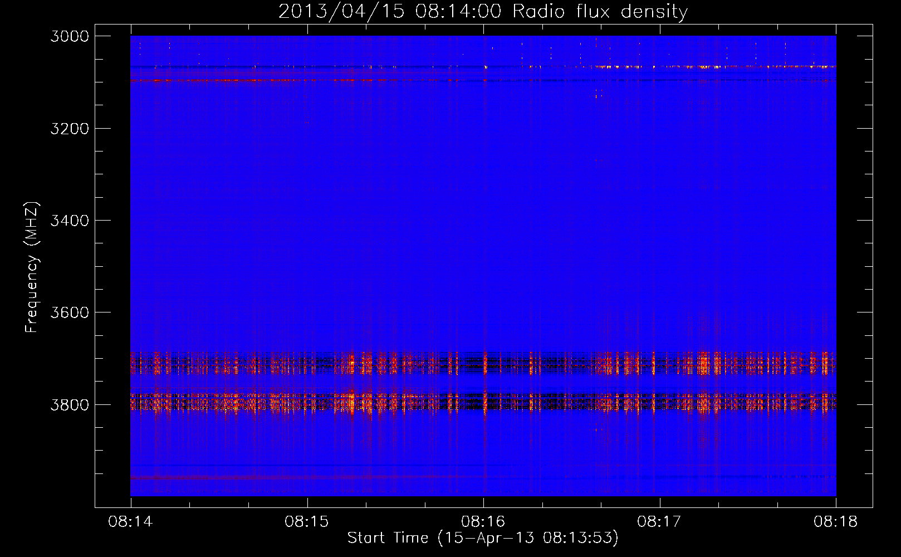Click the '3400' frequency axis label
Viewport: 901px width, 557px height.
click(70, 221)
